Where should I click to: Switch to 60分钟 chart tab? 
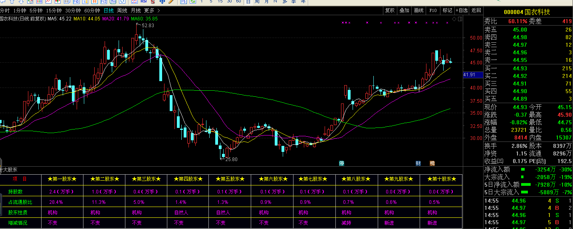[x=92, y=10]
